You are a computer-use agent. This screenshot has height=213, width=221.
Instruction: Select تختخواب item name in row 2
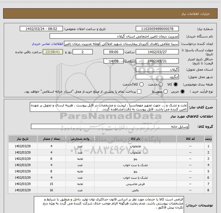(135, 152)
